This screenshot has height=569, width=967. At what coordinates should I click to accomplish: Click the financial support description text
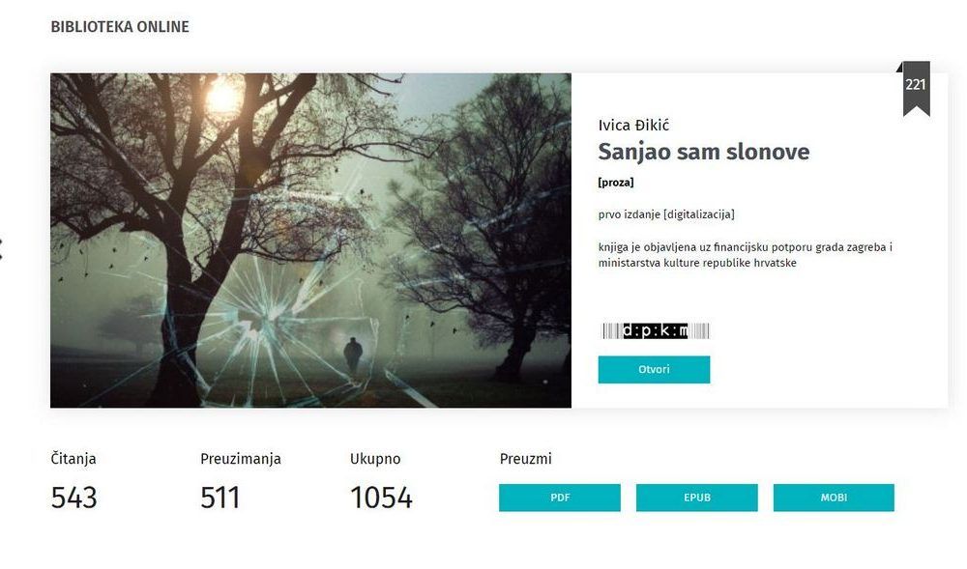745,255
